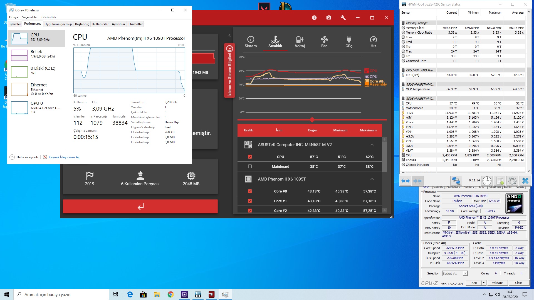The width and height of the screenshot is (534, 300).
Task: Click the Windows search box
Action: click(x=61, y=294)
